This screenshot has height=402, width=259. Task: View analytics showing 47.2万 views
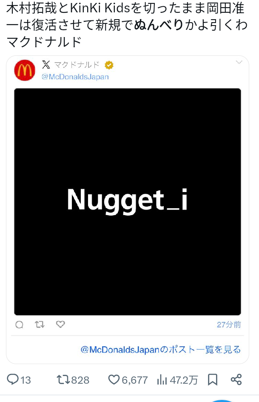click(x=177, y=380)
